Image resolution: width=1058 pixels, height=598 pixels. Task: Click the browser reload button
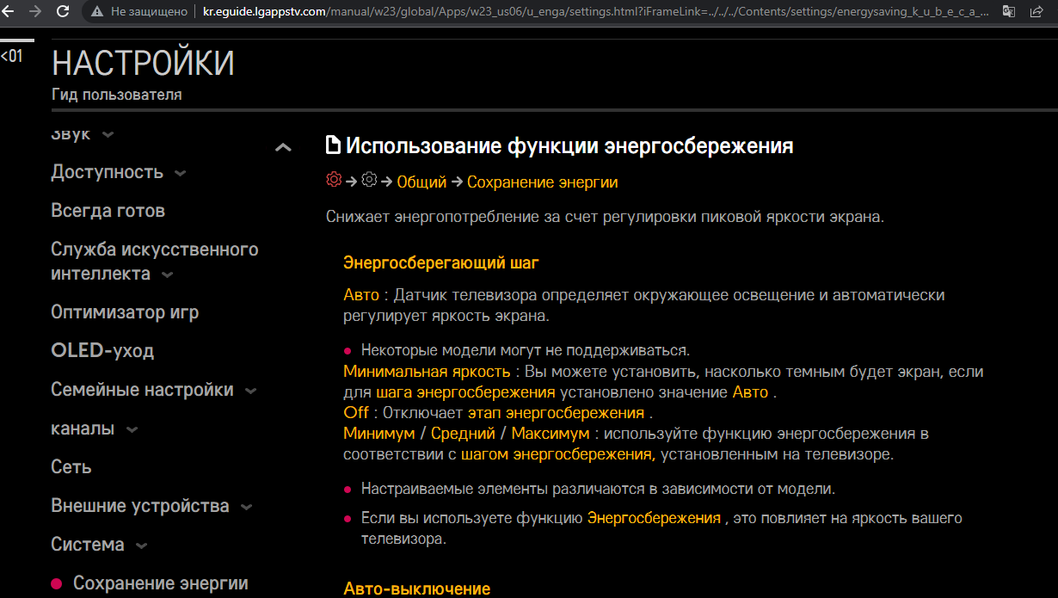[x=63, y=12]
